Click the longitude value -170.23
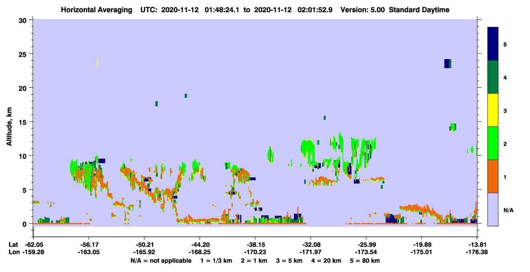This screenshot has height=272, width=530. tap(255, 252)
